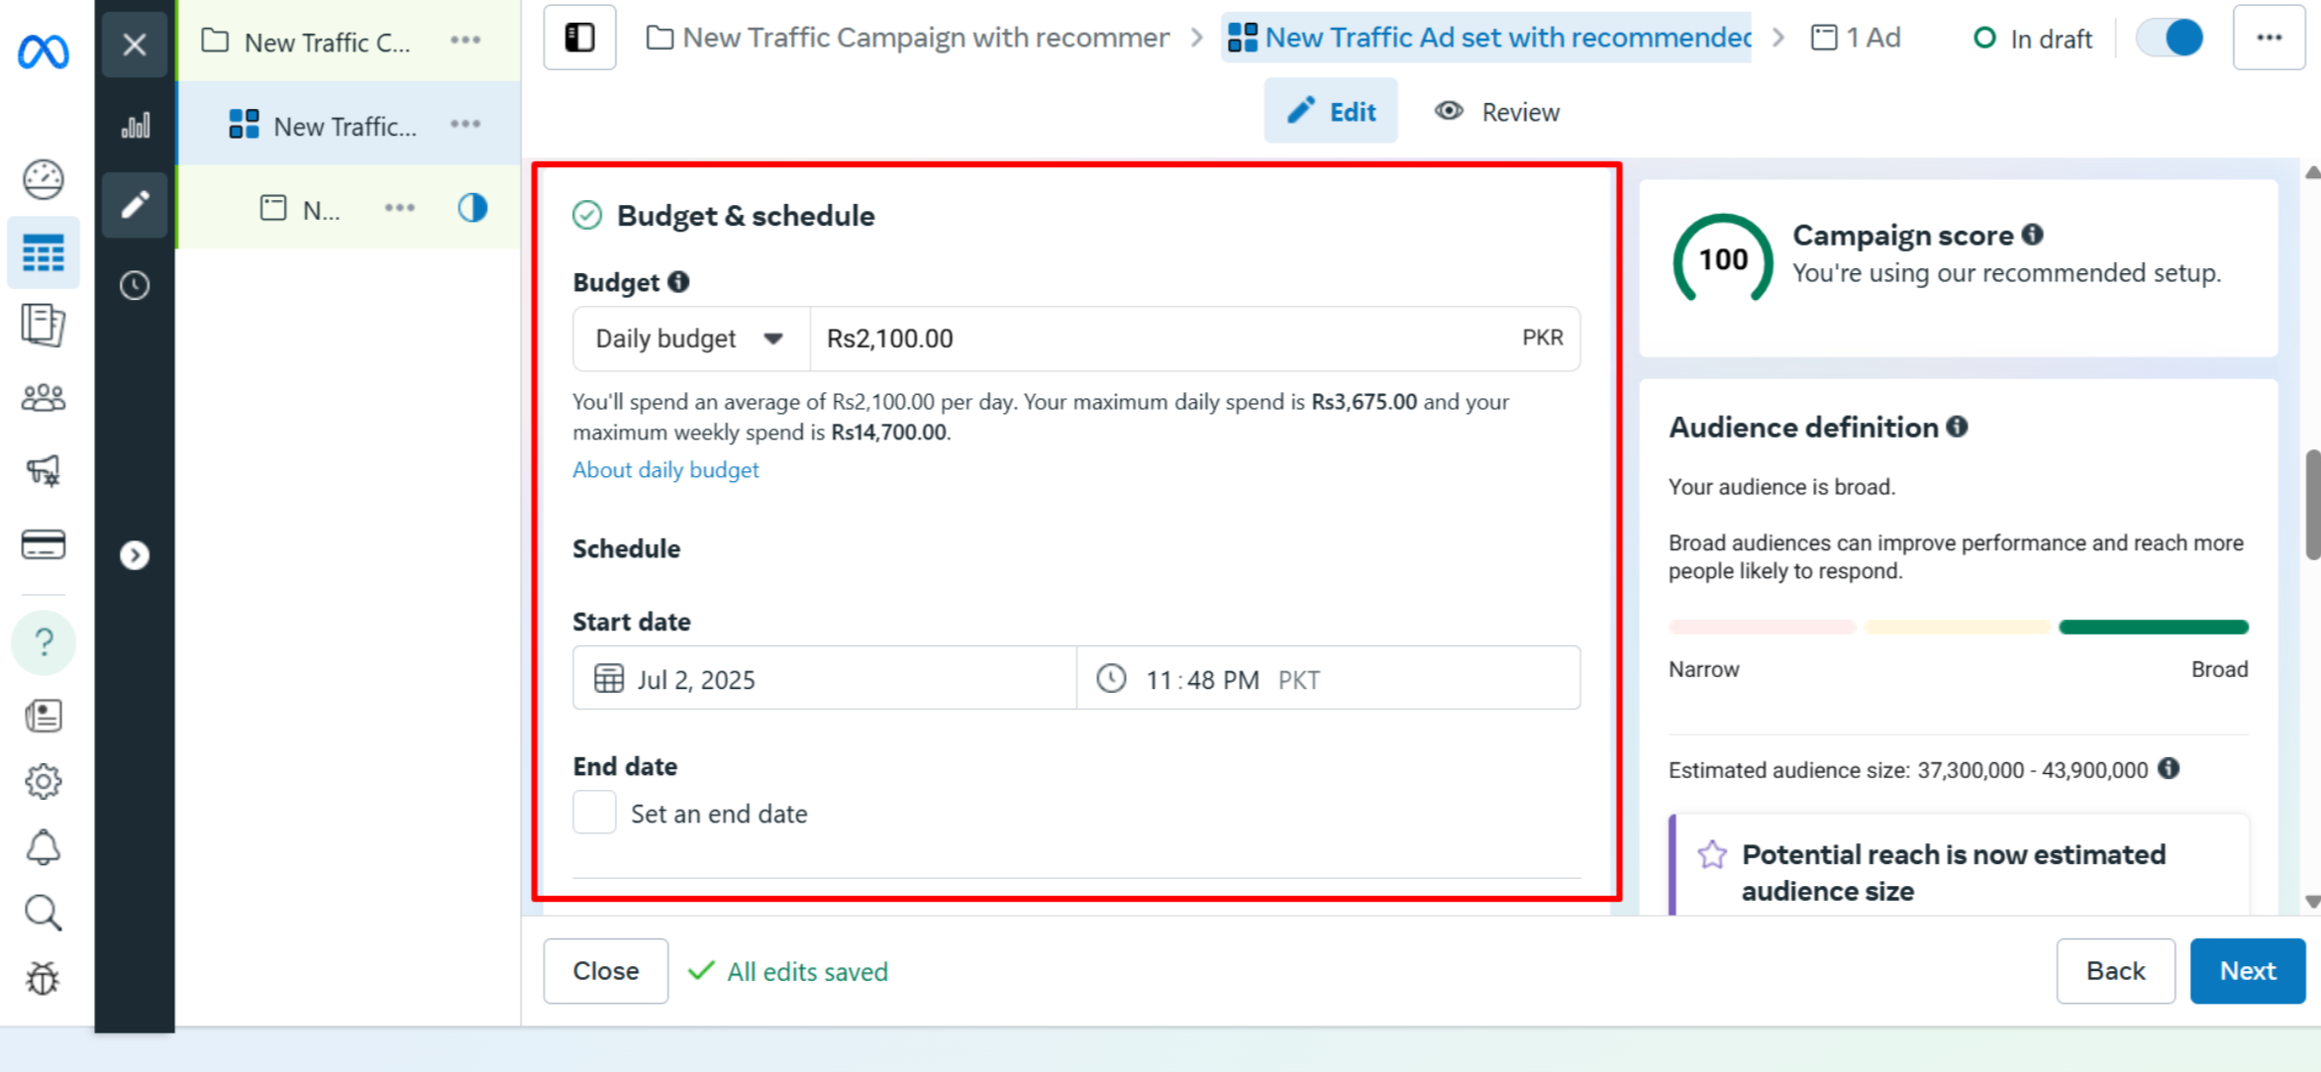Open the Daily budget dropdown
This screenshot has width=2321, height=1072.
tap(690, 339)
